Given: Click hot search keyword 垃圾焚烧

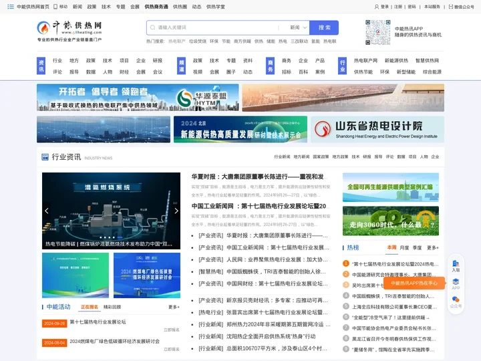Looking at the screenshot, I should tap(198, 41).
